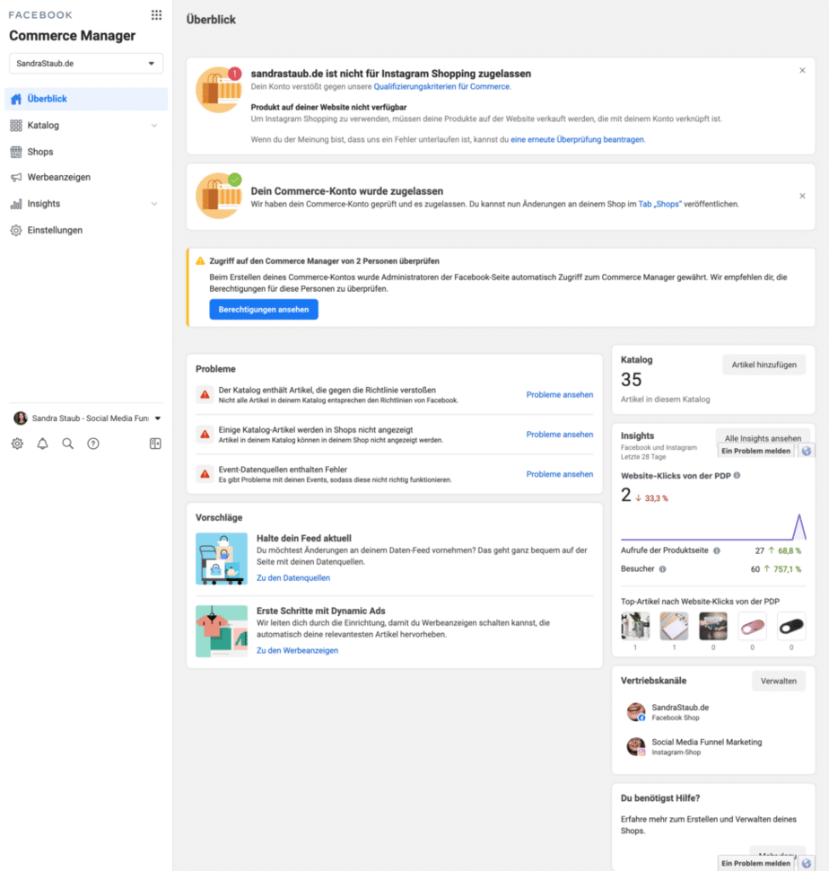829x871 pixels.
Task: Click Alle Insights ansehen button
Action: pos(763,436)
